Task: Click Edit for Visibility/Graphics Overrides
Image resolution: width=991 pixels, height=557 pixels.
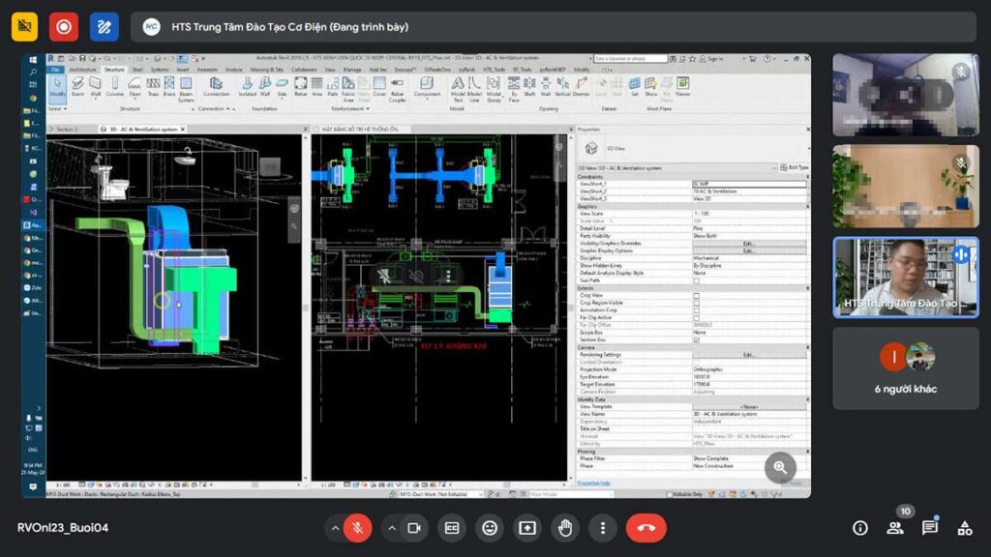Action: pos(750,243)
